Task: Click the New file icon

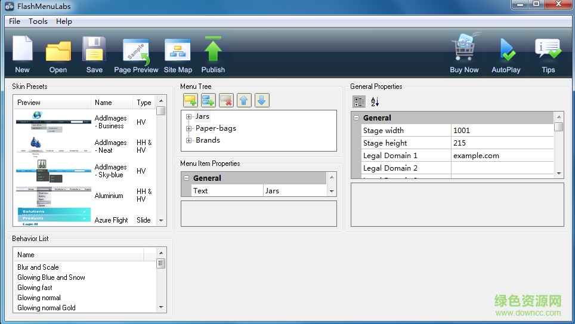Action: (23, 50)
